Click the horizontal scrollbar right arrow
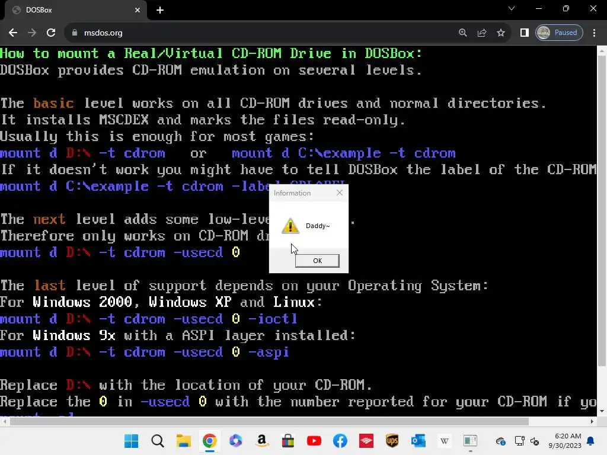 click(x=592, y=421)
